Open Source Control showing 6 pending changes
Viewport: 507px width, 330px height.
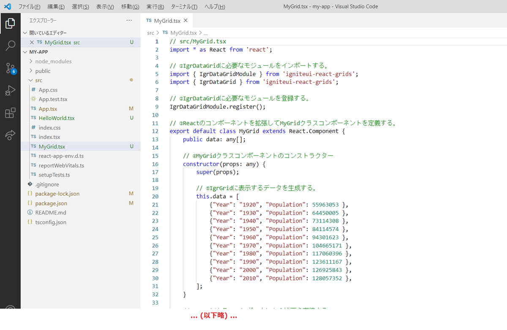tap(10, 67)
